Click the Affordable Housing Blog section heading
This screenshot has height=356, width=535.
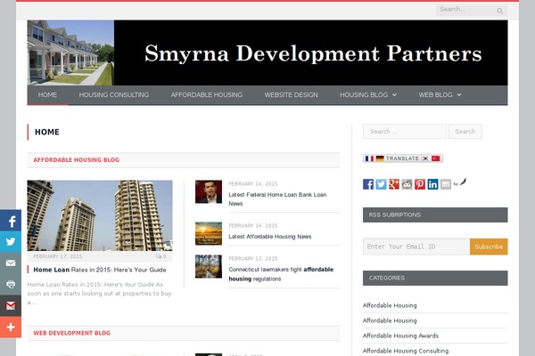point(77,160)
